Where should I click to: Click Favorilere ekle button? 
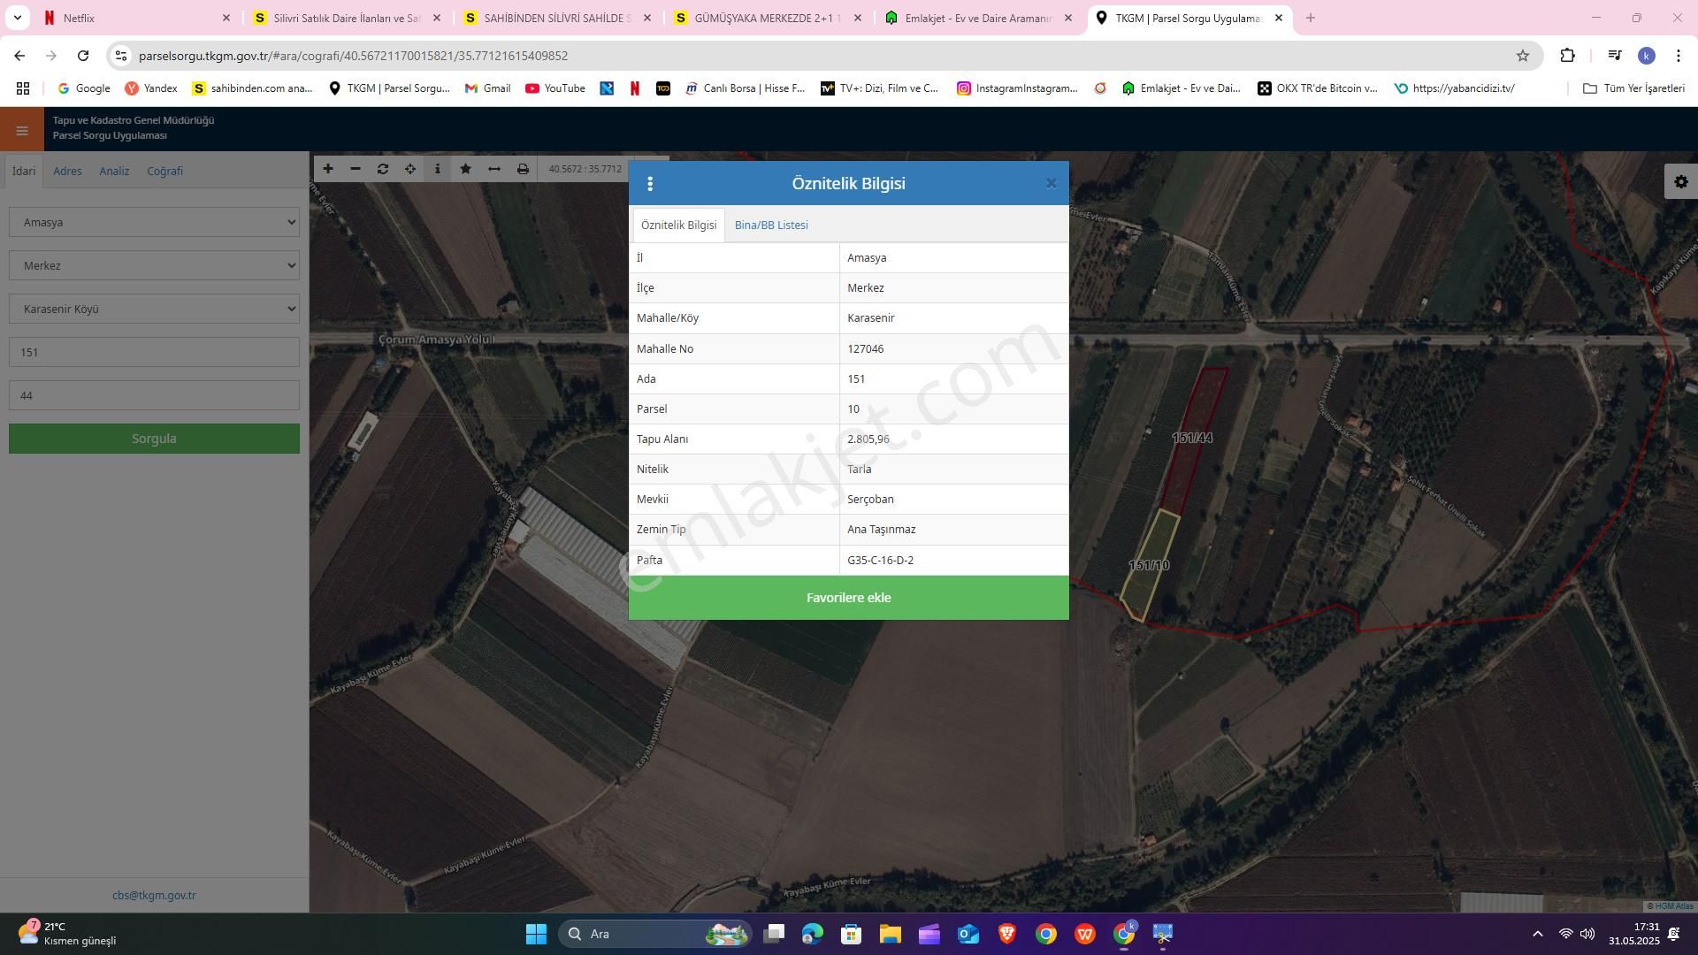coord(848,598)
